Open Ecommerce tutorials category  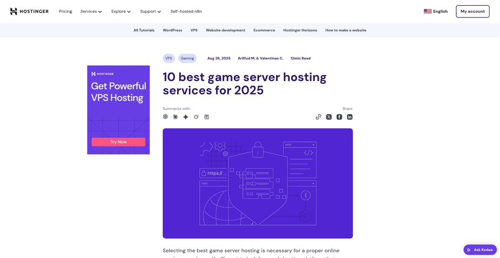point(264,30)
